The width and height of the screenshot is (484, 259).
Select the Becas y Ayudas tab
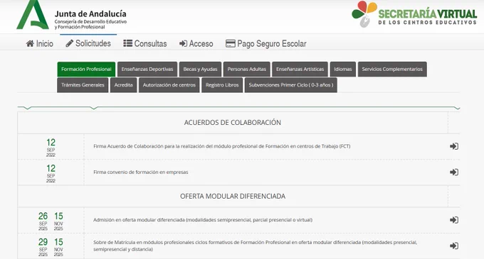tap(200, 70)
